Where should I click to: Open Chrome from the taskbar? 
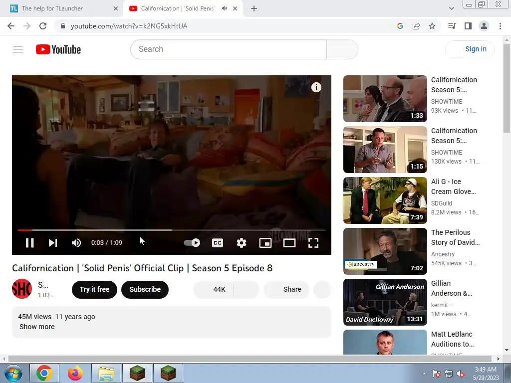pos(44,373)
